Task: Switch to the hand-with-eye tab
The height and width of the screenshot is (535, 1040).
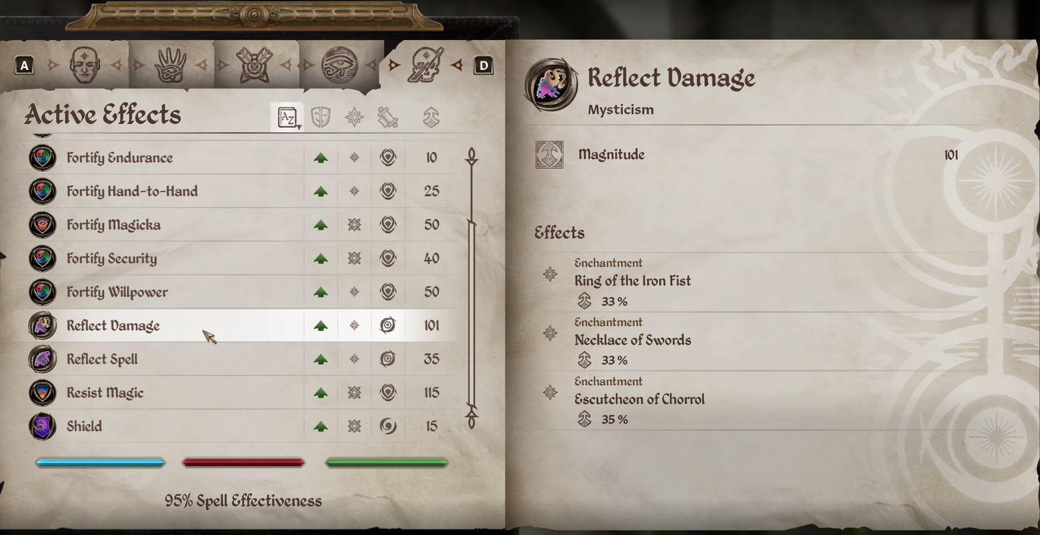Action: (170, 65)
